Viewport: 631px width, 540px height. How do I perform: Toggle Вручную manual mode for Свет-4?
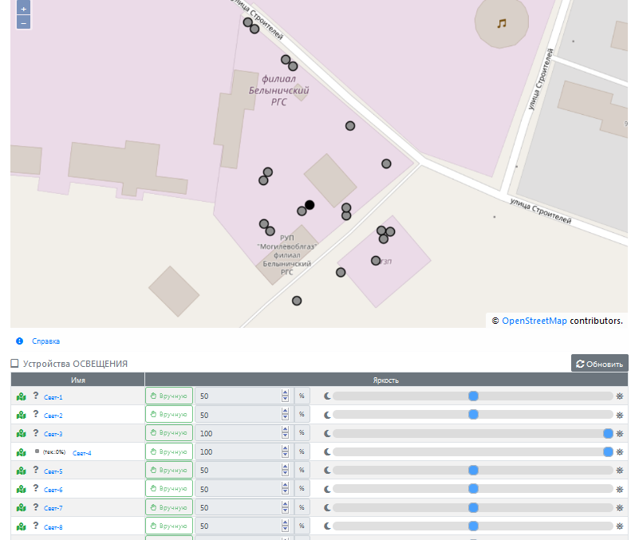(x=169, y=452)
